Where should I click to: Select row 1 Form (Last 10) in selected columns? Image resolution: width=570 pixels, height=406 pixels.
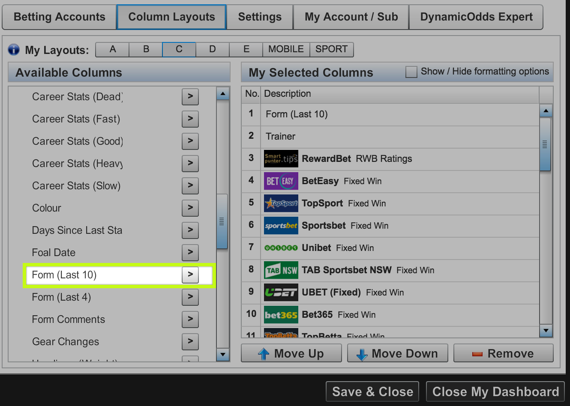click(390, 114)
